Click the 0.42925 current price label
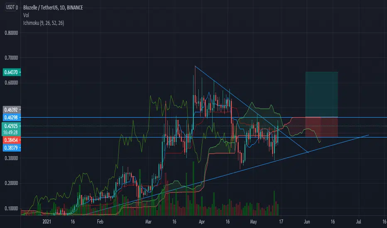 12,126
